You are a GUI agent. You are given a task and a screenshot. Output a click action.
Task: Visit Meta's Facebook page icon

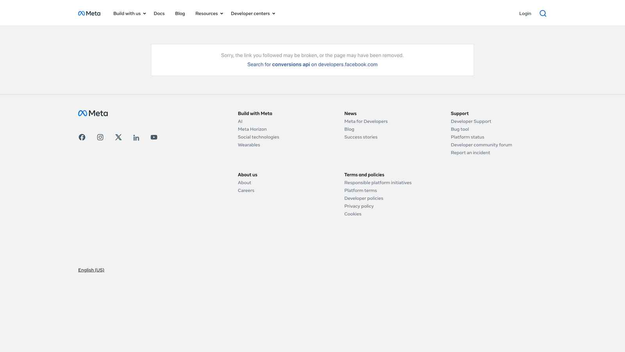point(82,137)
